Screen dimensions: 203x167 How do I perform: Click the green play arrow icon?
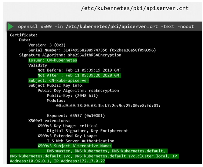click(11, 27)
